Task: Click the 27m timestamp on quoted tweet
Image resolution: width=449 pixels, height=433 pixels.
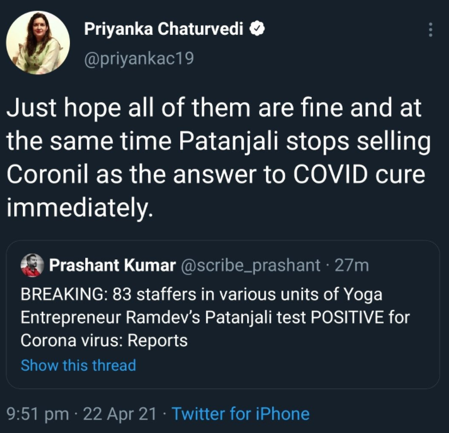Action: pyautogui.click(x=352, y=265)
